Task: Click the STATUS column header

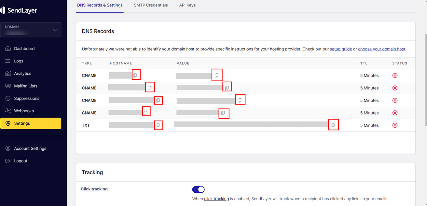Action: [400, 63]
